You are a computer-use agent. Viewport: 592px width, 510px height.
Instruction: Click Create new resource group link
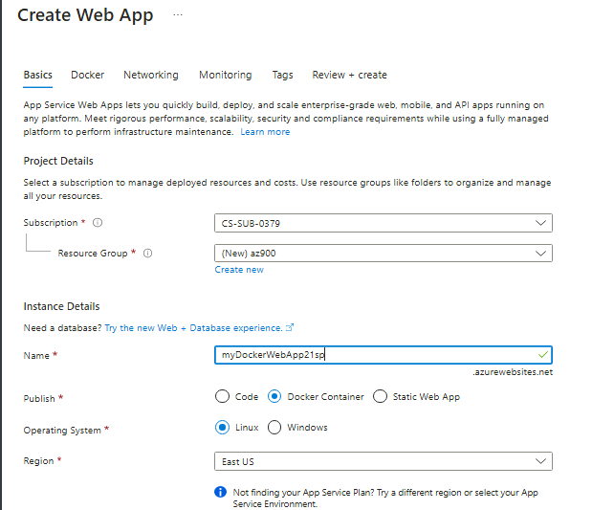pyautogui.click(x=239, y=270)
